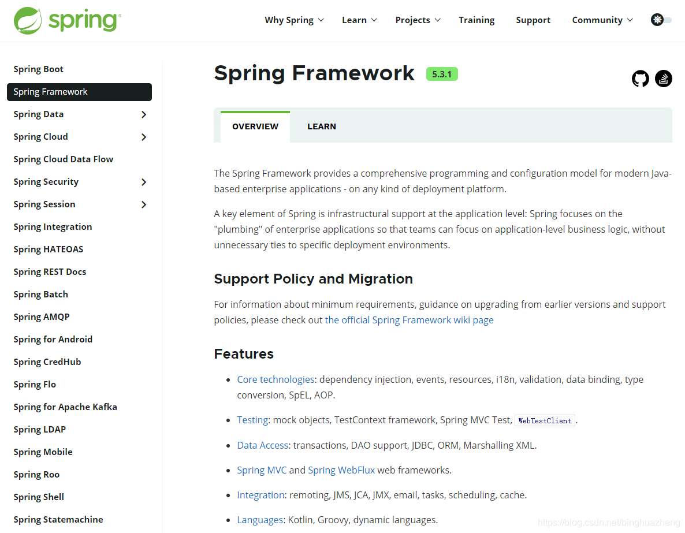This screenshot has height=533, width=685.
Task: Follow the Data Access link
Action: [262, 446]
